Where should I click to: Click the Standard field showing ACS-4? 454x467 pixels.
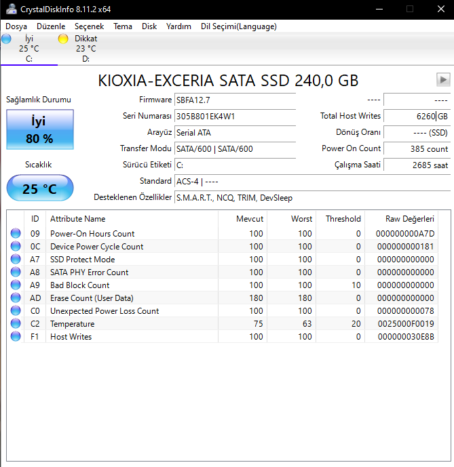click(312, 182)
